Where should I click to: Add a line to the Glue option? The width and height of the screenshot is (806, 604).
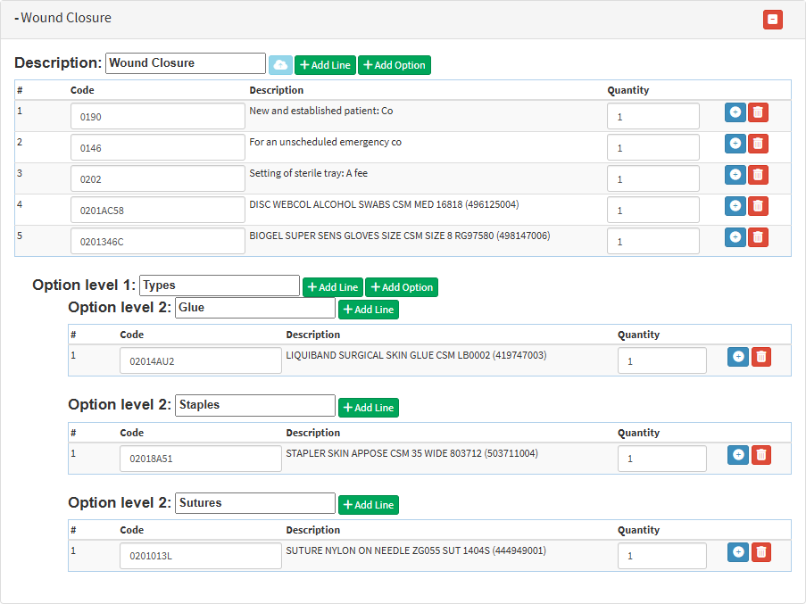(x=368, y=310)
